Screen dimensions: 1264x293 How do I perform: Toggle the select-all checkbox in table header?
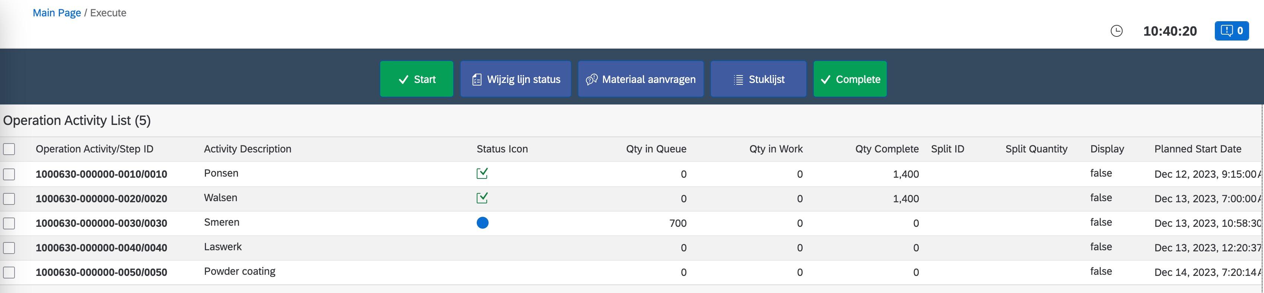tap(9, 149)
